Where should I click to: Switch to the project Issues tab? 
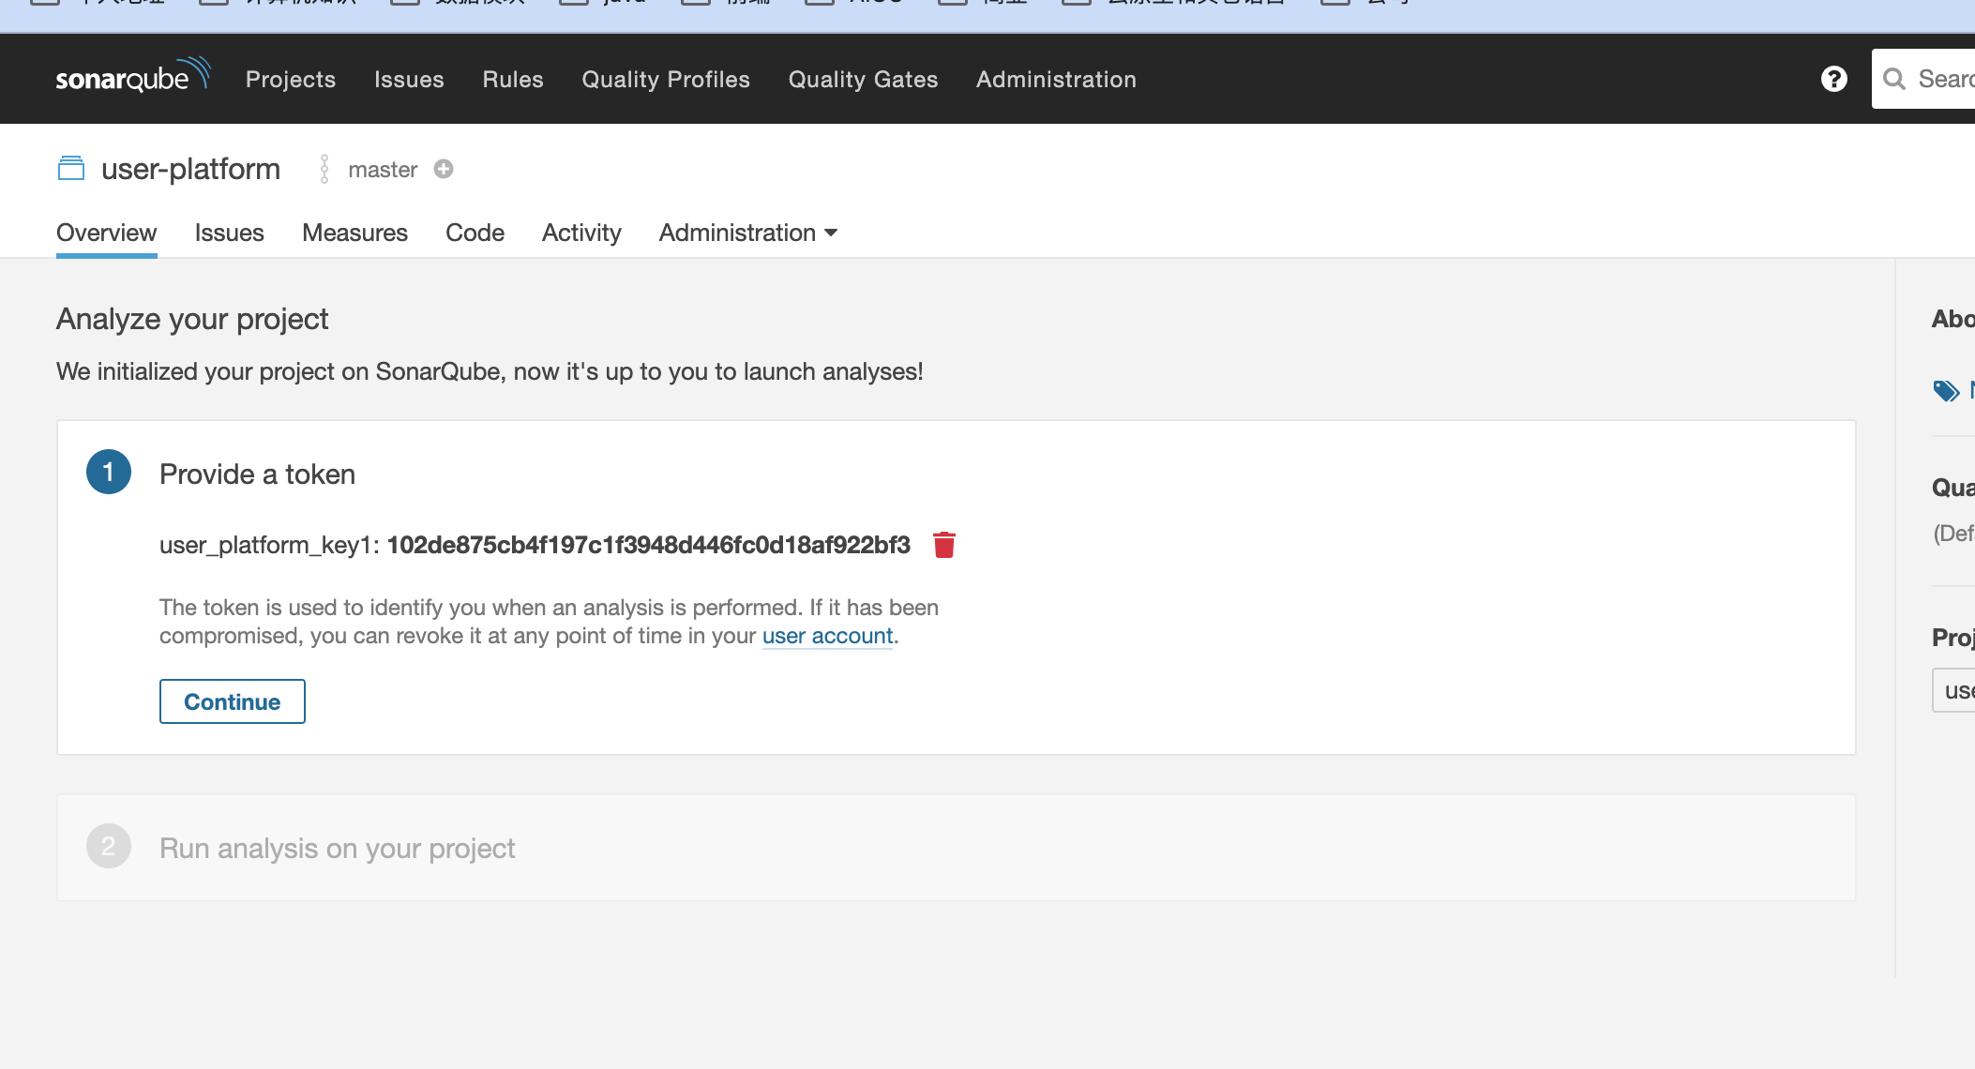230,233
